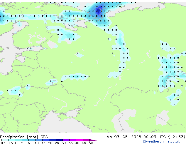The image size is (186, 144).
Task: Pick the 0.5–1 mm legend swatch
Action: [x=12, y=140]
